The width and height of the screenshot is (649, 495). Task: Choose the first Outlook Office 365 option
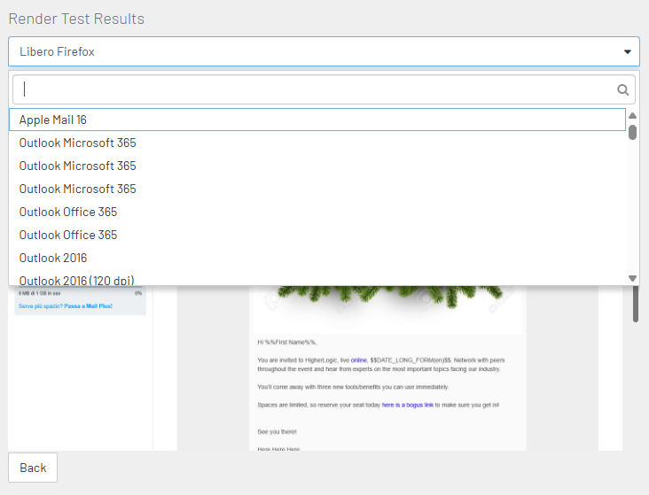[68, 212]
